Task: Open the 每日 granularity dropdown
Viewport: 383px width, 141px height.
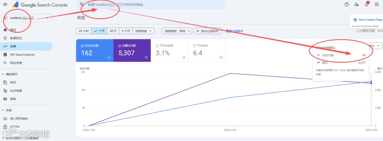Action: coord(375,45)
